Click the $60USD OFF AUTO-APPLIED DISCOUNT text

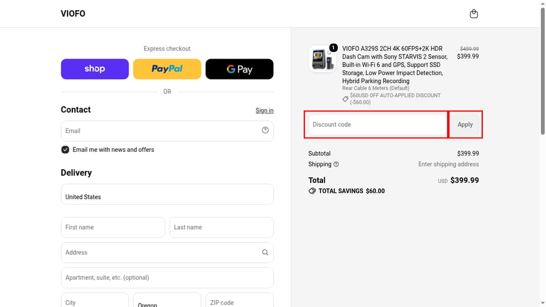pos(395,99)
